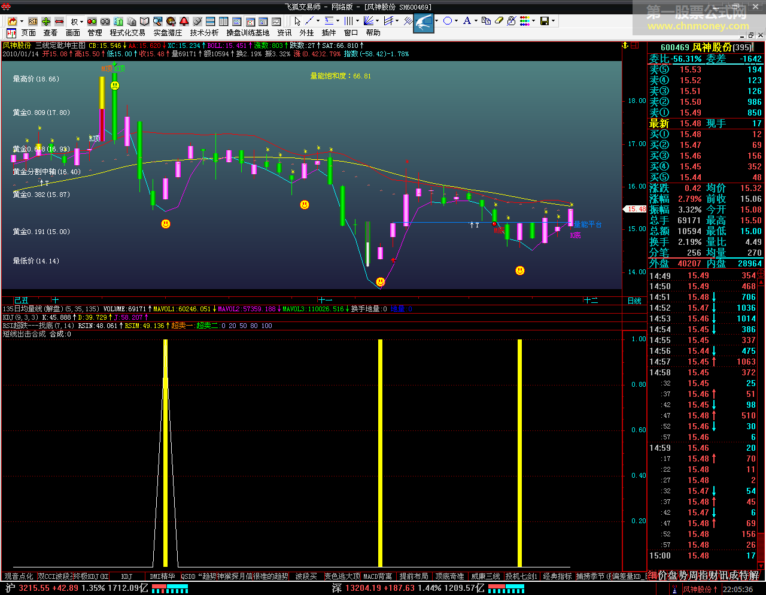Expand the horizontal levels tool dropdown arrow
Screen dimensions: 766x595
click(x=338, y=21)
